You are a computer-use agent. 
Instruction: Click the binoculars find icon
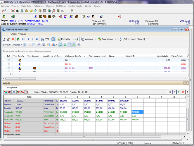(x=42, y=39)
